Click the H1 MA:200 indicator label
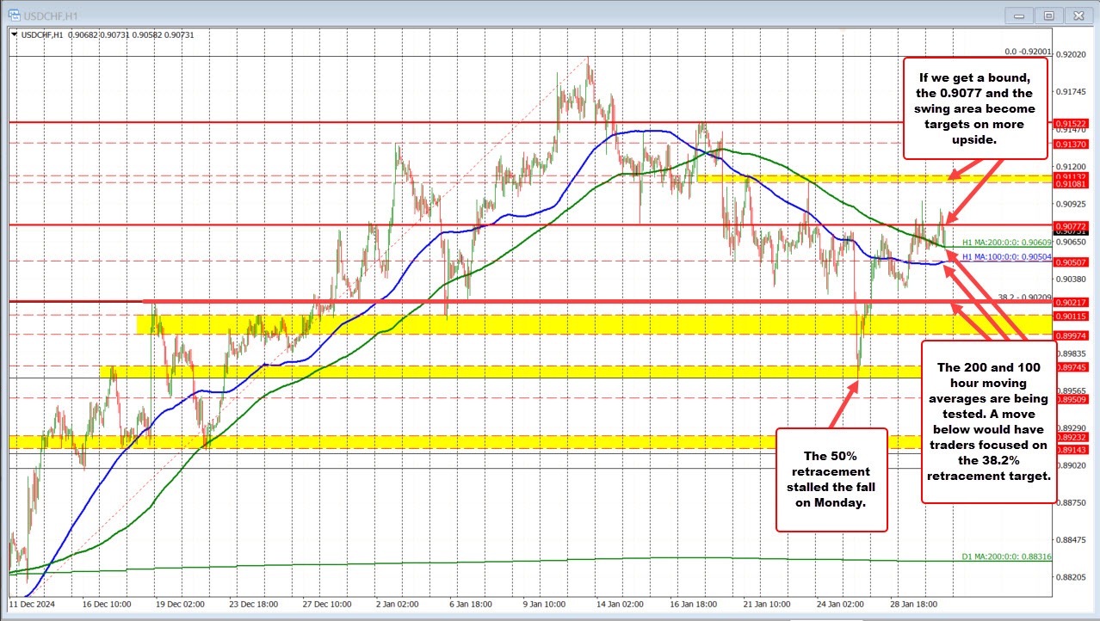The height and width of the screenshot is (621, 1100). pyautogui.click(x=1006, y=243)
